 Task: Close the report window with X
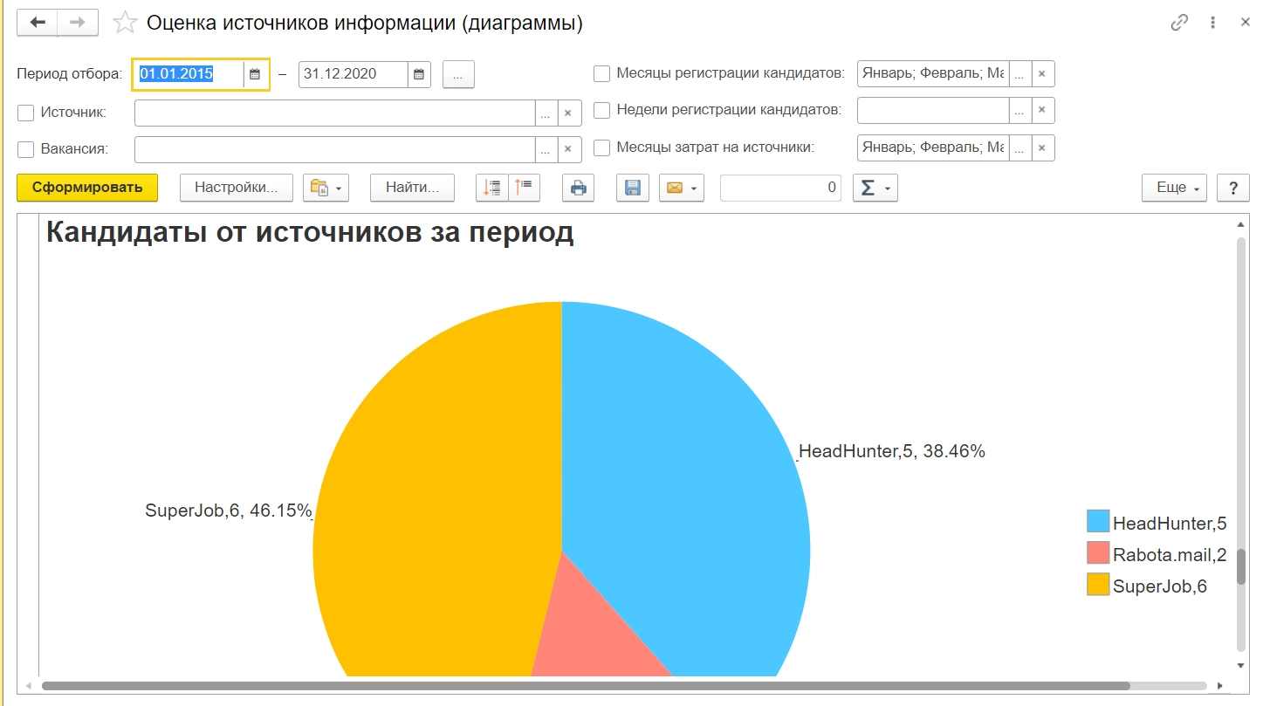click(x=1246, y=23)
